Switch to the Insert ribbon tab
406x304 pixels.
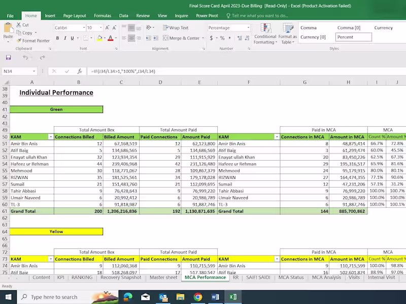[50, 16]
